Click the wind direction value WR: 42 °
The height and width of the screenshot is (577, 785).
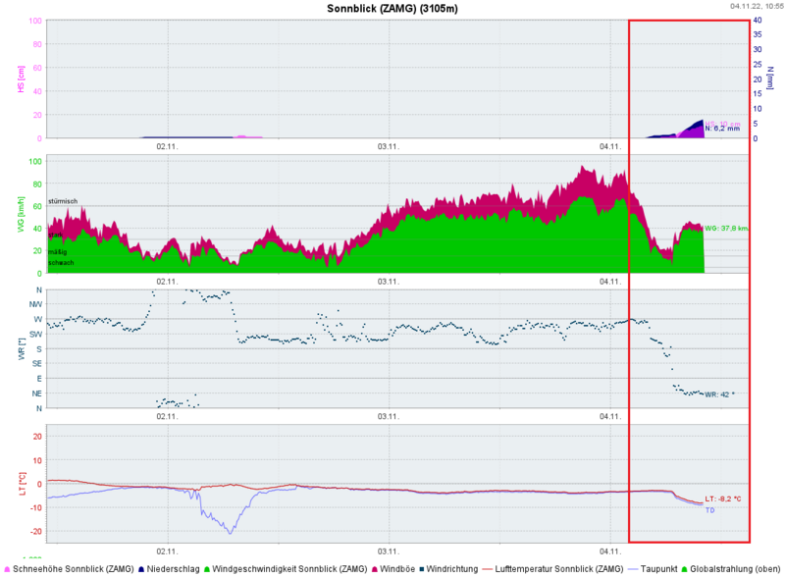719,394
